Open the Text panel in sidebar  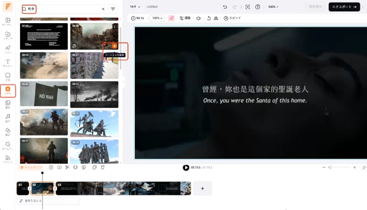[x=8, y=63]
